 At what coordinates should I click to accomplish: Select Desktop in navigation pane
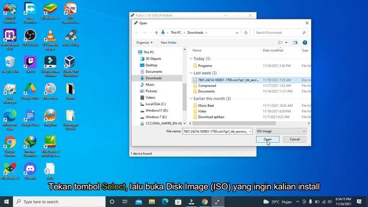click(x=151, y=65)
